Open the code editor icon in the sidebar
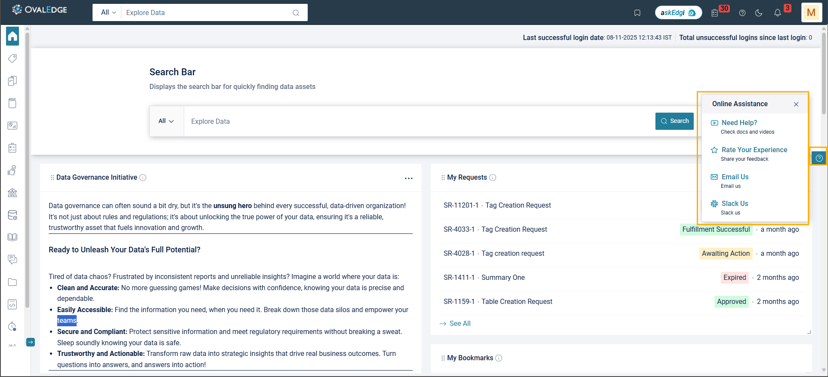Viewport: 828px width, 377px height. tap(12, 304)
